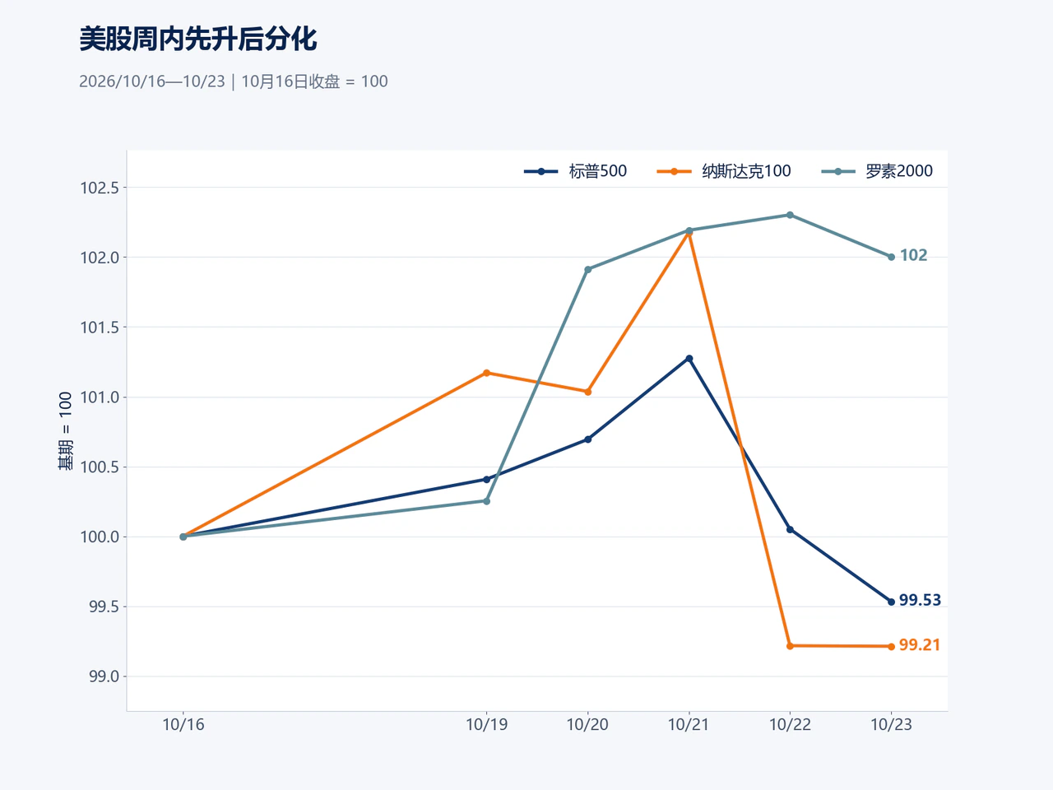Click the 102.0 y-axis tick label
1053x790 pixels.
tap(100, 258)
